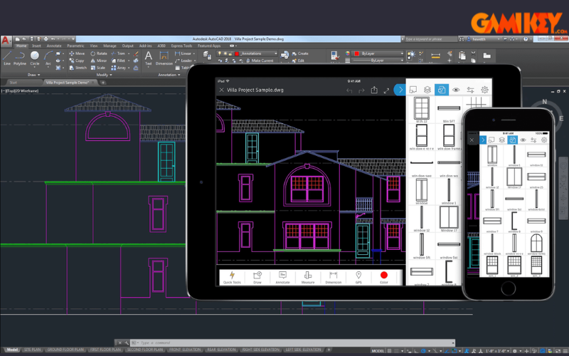569x356 pixels.
Task: Toggle the grid display status bar icon
Action: click(390, 351)
